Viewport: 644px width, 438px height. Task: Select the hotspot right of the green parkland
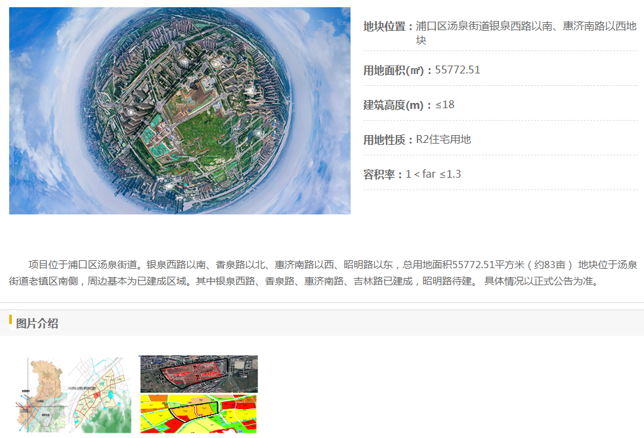point(258,133)
